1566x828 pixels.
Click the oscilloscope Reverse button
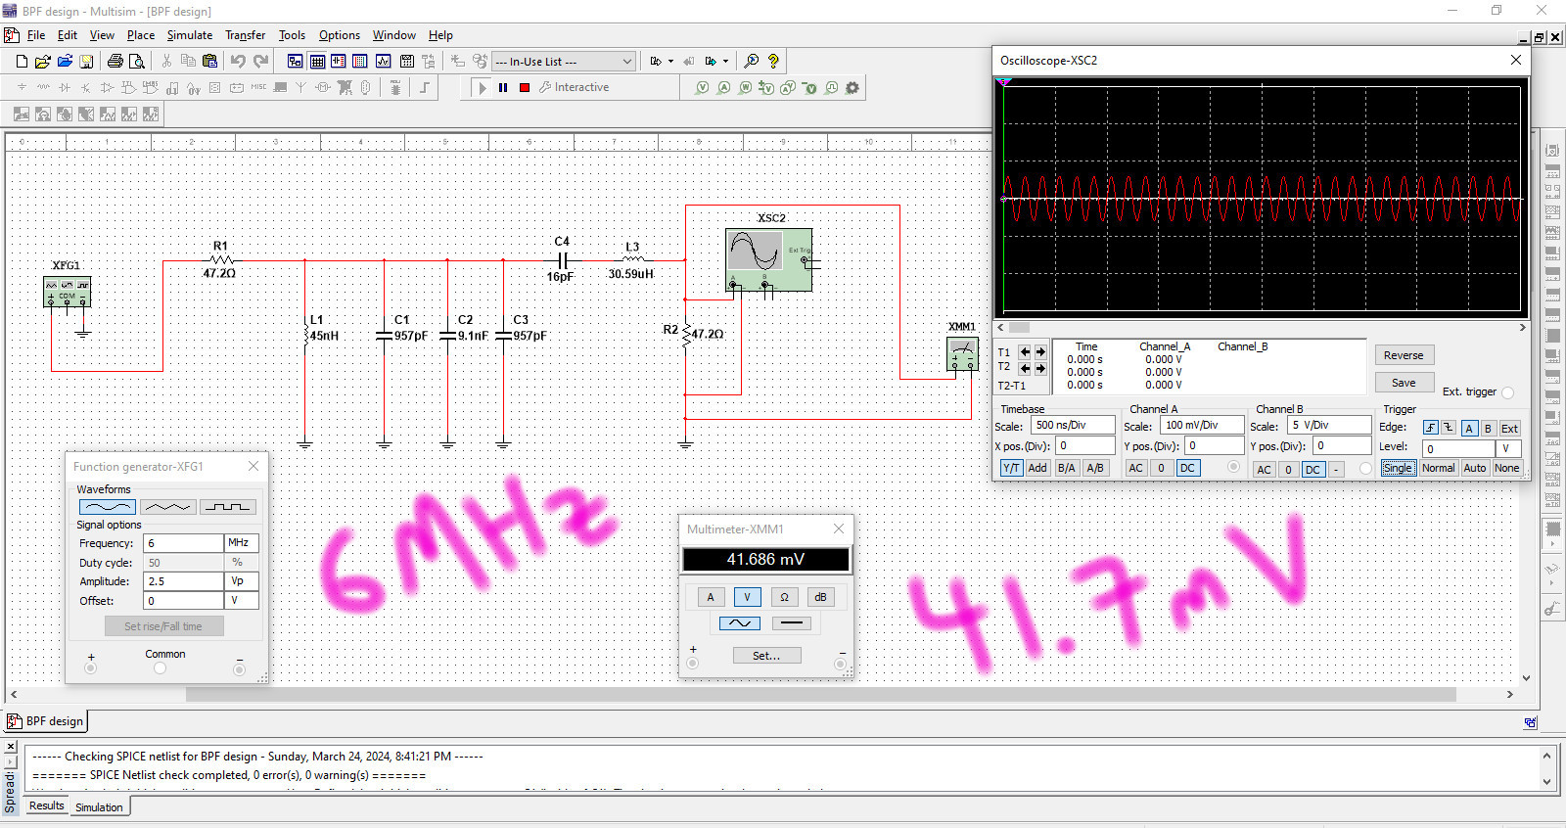coord(1404,355)
